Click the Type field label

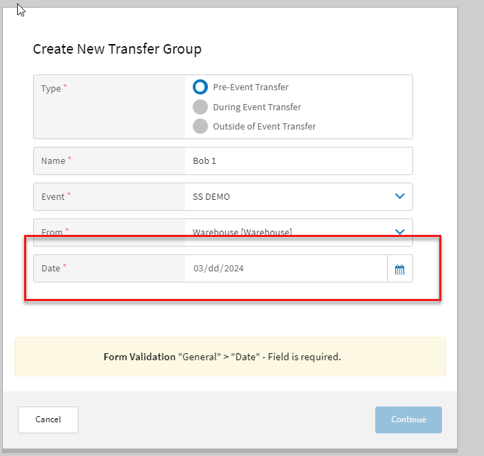pyautogui.click(x=51, y=89)
